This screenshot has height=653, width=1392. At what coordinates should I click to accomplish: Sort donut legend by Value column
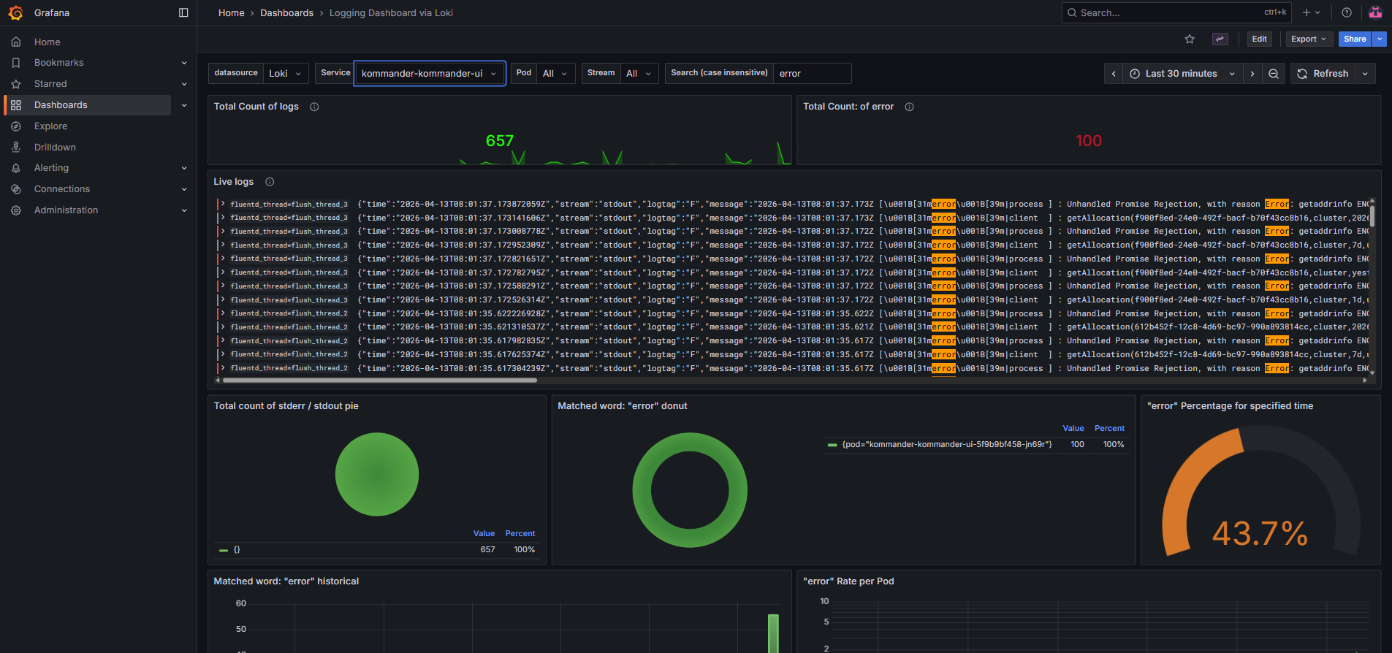coord(1073,429)
